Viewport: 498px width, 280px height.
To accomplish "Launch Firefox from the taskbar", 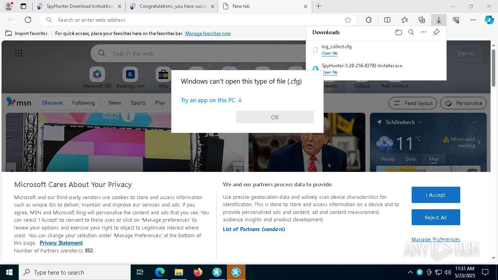I will coord(198,272).
